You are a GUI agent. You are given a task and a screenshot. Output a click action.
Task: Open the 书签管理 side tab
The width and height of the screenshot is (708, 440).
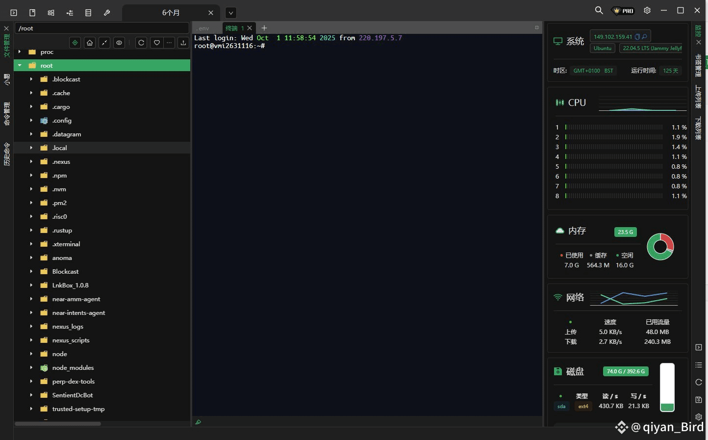coord(699,66)
